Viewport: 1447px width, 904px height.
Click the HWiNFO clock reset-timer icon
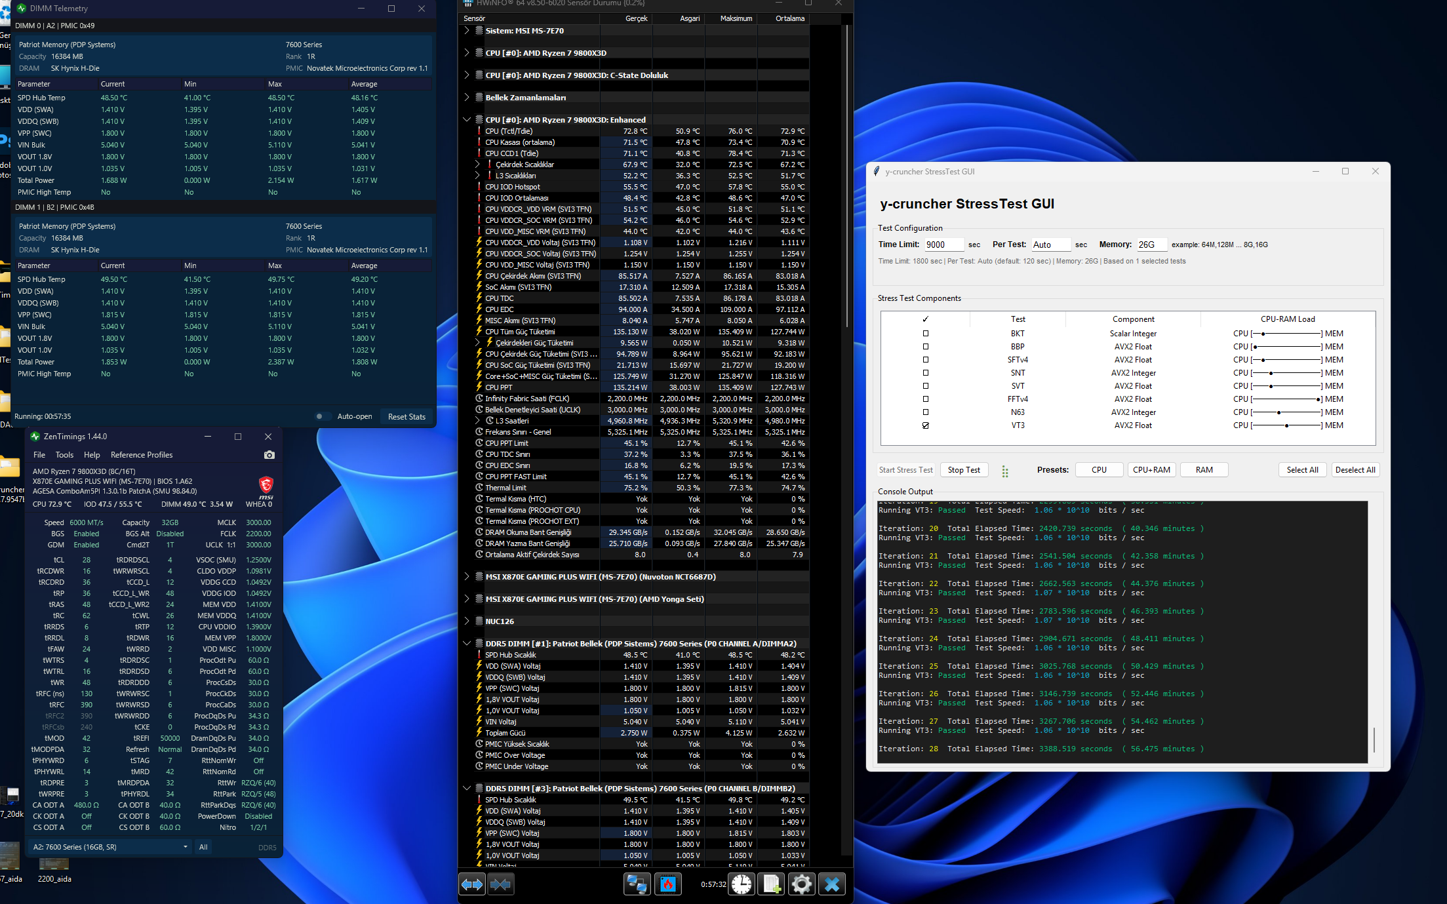[742, 884]
